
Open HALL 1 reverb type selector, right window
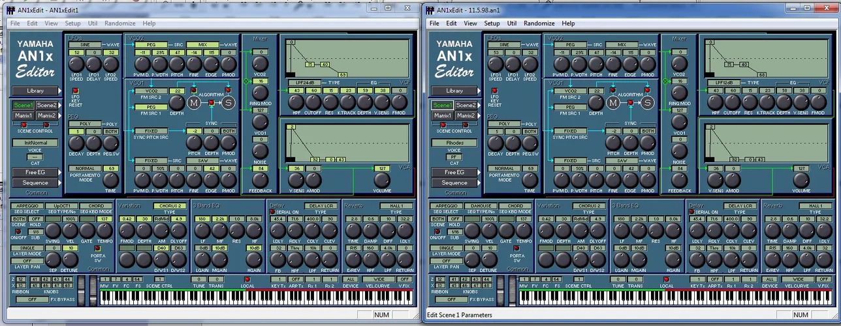pyautogui.click(x=816, y=206)
